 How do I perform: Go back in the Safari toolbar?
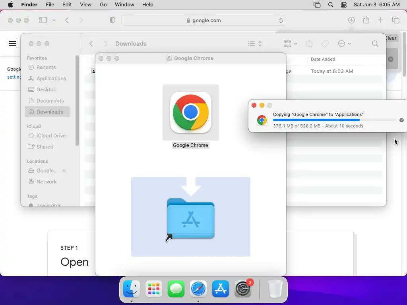coord(67,20)
